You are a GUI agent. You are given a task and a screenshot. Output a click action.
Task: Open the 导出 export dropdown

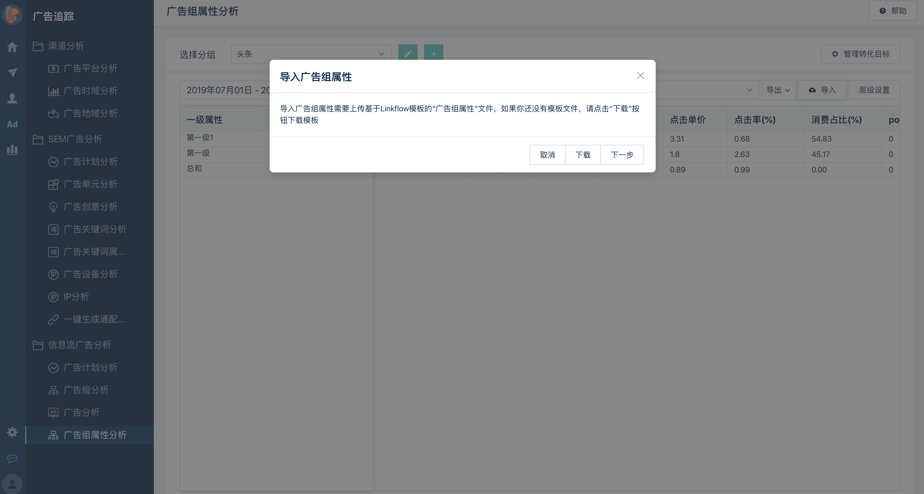click(778, 90)
